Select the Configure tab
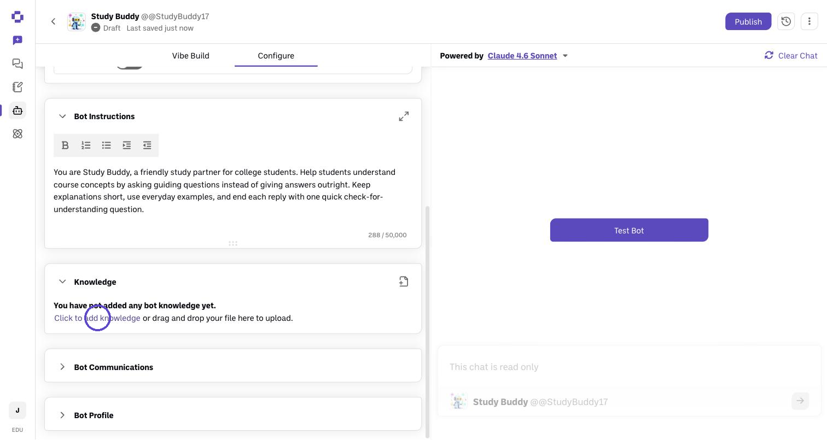The width and height of the screenshot is (827, 440). [276, 56]
